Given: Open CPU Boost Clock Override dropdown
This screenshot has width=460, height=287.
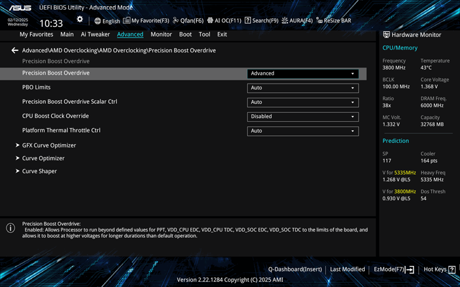Looking at the screenshot, I should coord(302,117).
